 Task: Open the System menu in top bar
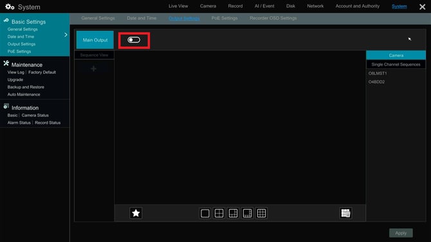(399, 6)
